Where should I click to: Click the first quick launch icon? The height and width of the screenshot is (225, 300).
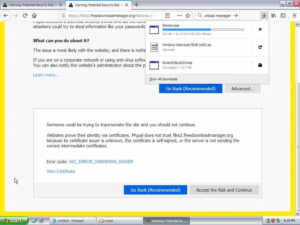click(34, 221)
